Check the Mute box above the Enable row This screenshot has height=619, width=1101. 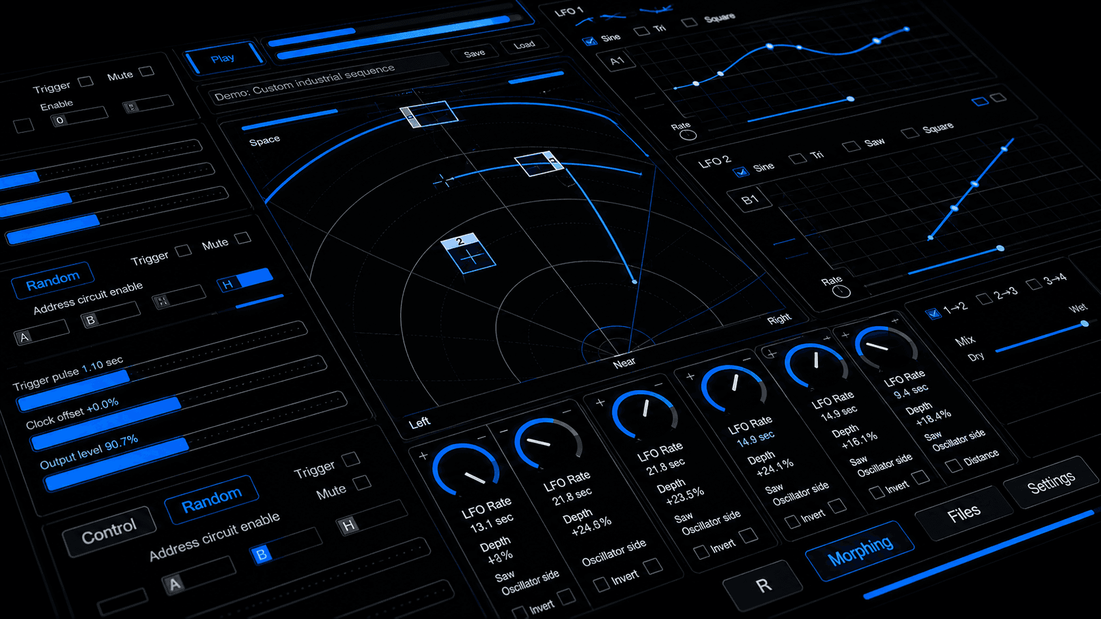tap(147, 71)
